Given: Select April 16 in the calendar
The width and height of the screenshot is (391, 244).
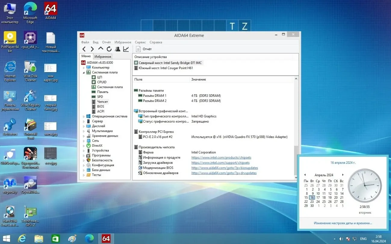Looking at the screenshot, I should (312, 197).
